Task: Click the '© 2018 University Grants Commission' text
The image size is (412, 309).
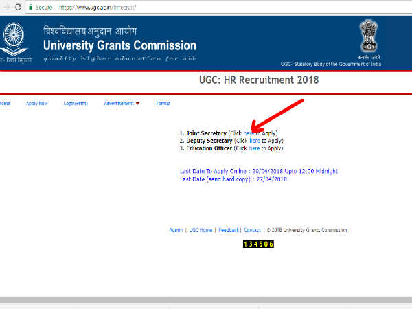Action: (307, 230)
